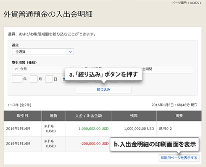Click the 入金 / 出金金額 column header
Viewport: 206px width, 167px height.
(x=88, y=116)
